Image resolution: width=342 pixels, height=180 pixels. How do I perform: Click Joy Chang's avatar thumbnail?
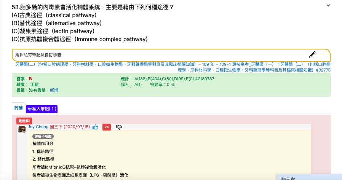[22, 129]
